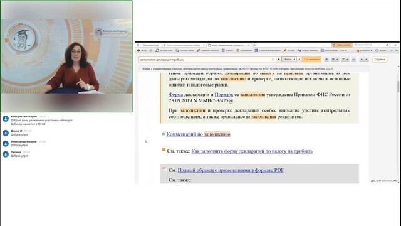This screenshot has height=226, width=401.
Task: Close the search results tab
Action: (x=204, y=45)
